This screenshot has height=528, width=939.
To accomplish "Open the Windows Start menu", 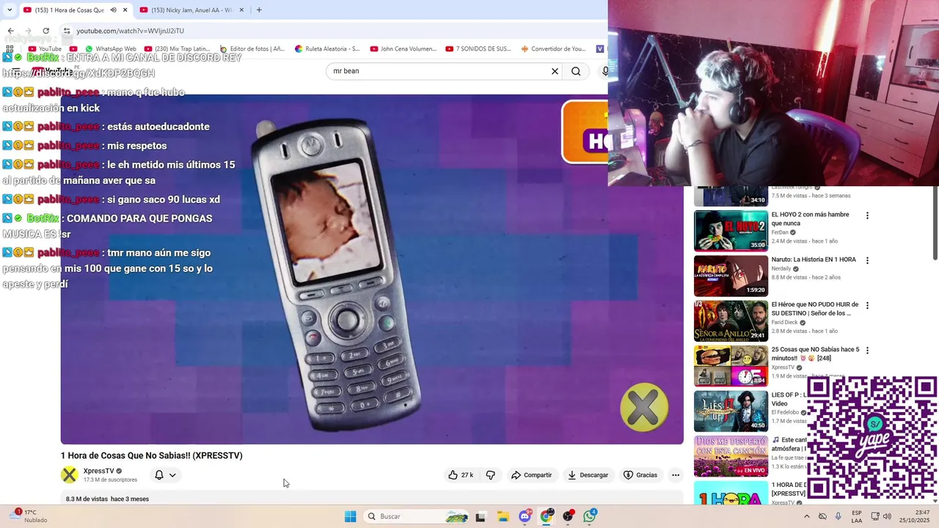I will pyautogui.click(x=351, y=516).
